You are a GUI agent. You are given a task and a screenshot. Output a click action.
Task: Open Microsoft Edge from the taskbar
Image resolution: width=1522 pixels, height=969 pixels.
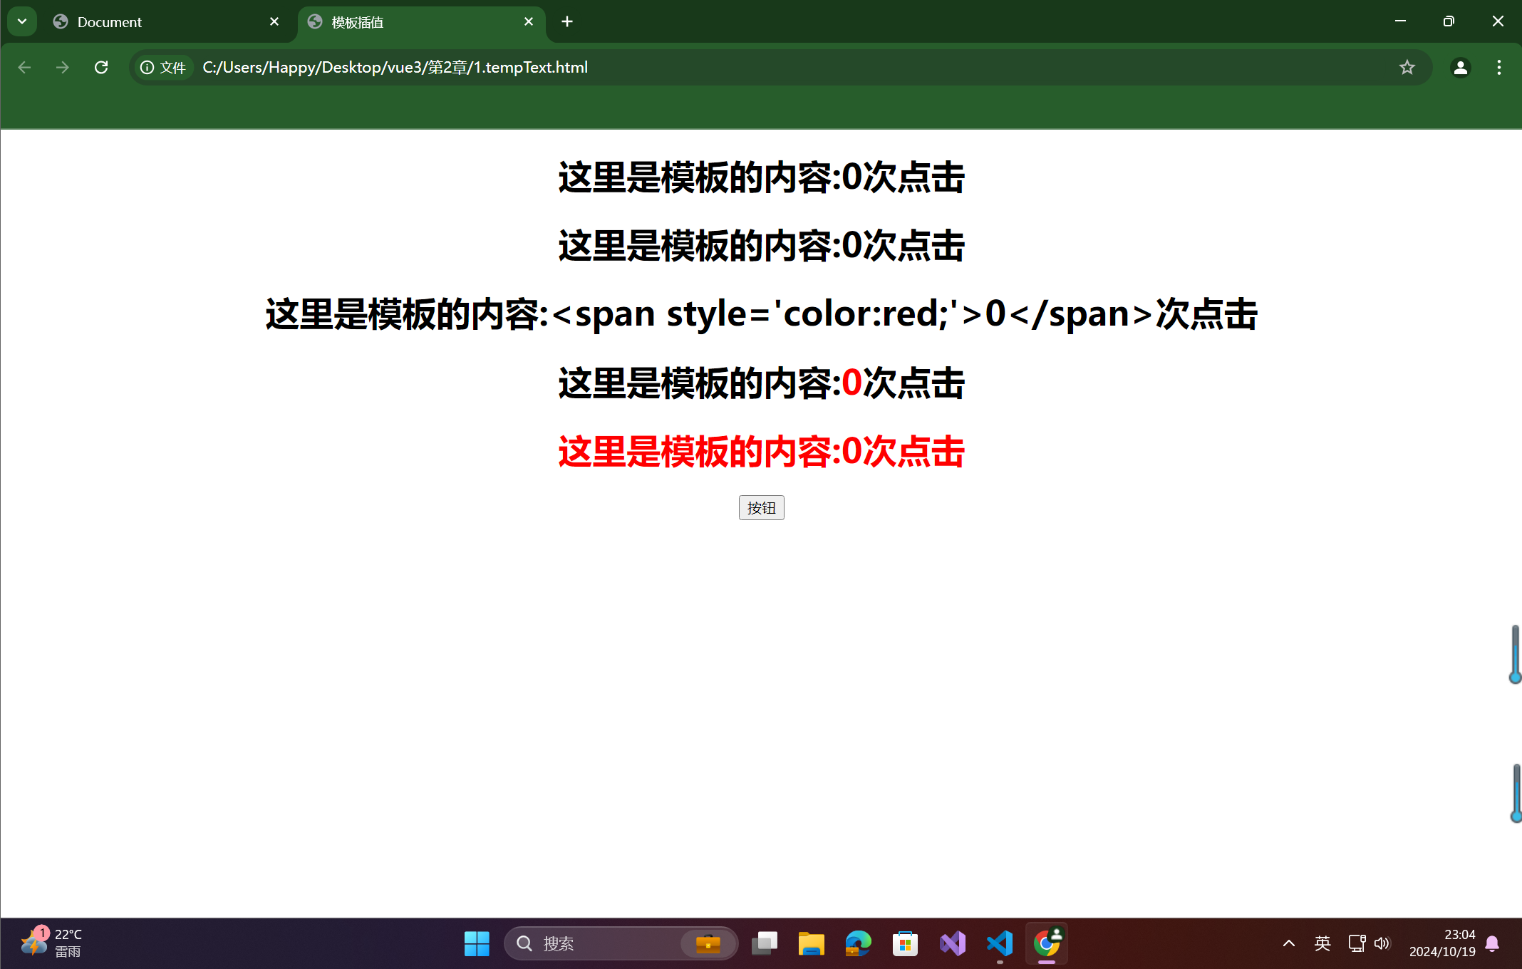pos(857,943)
